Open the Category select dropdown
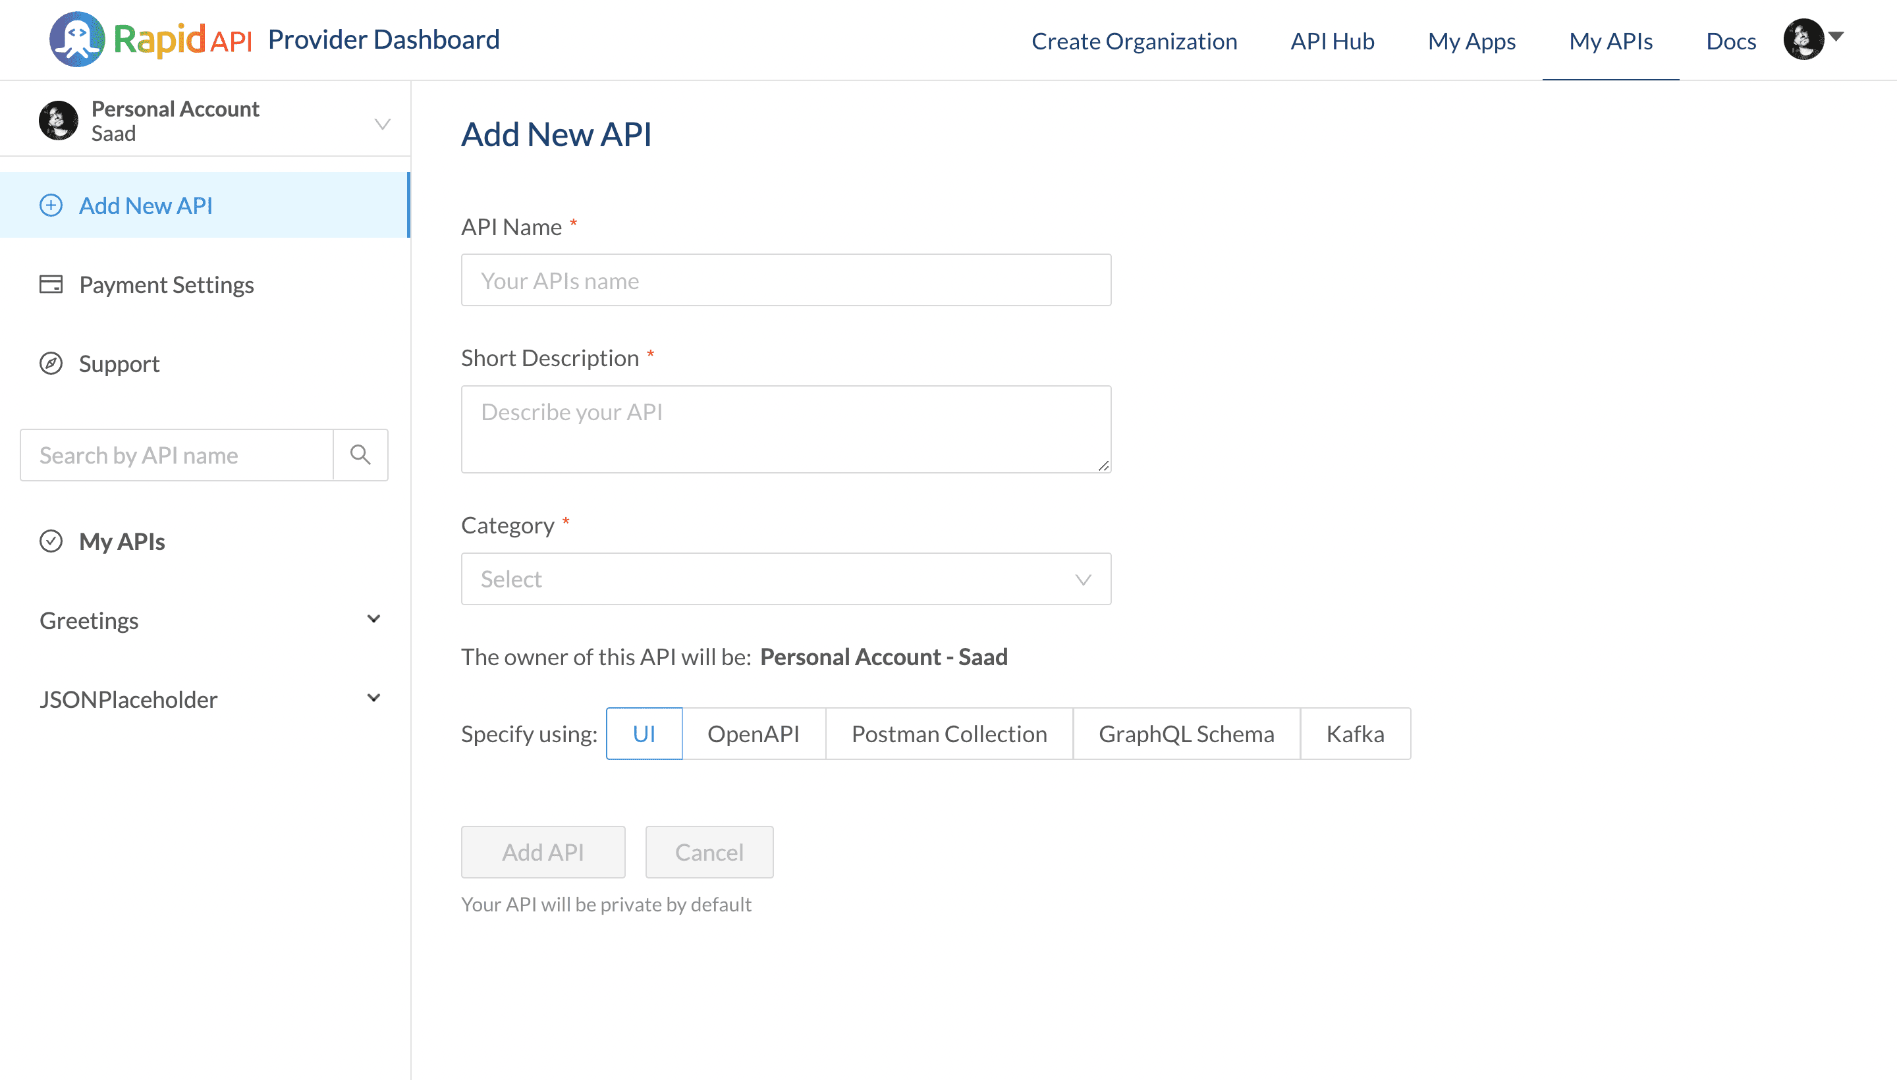The image size is (1897, 1080). (x=787, y=578)
